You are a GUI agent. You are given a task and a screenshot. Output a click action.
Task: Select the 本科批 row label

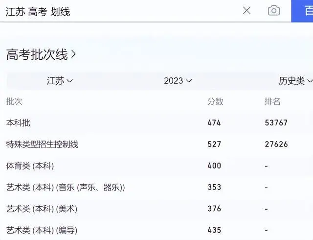(18, 123)
